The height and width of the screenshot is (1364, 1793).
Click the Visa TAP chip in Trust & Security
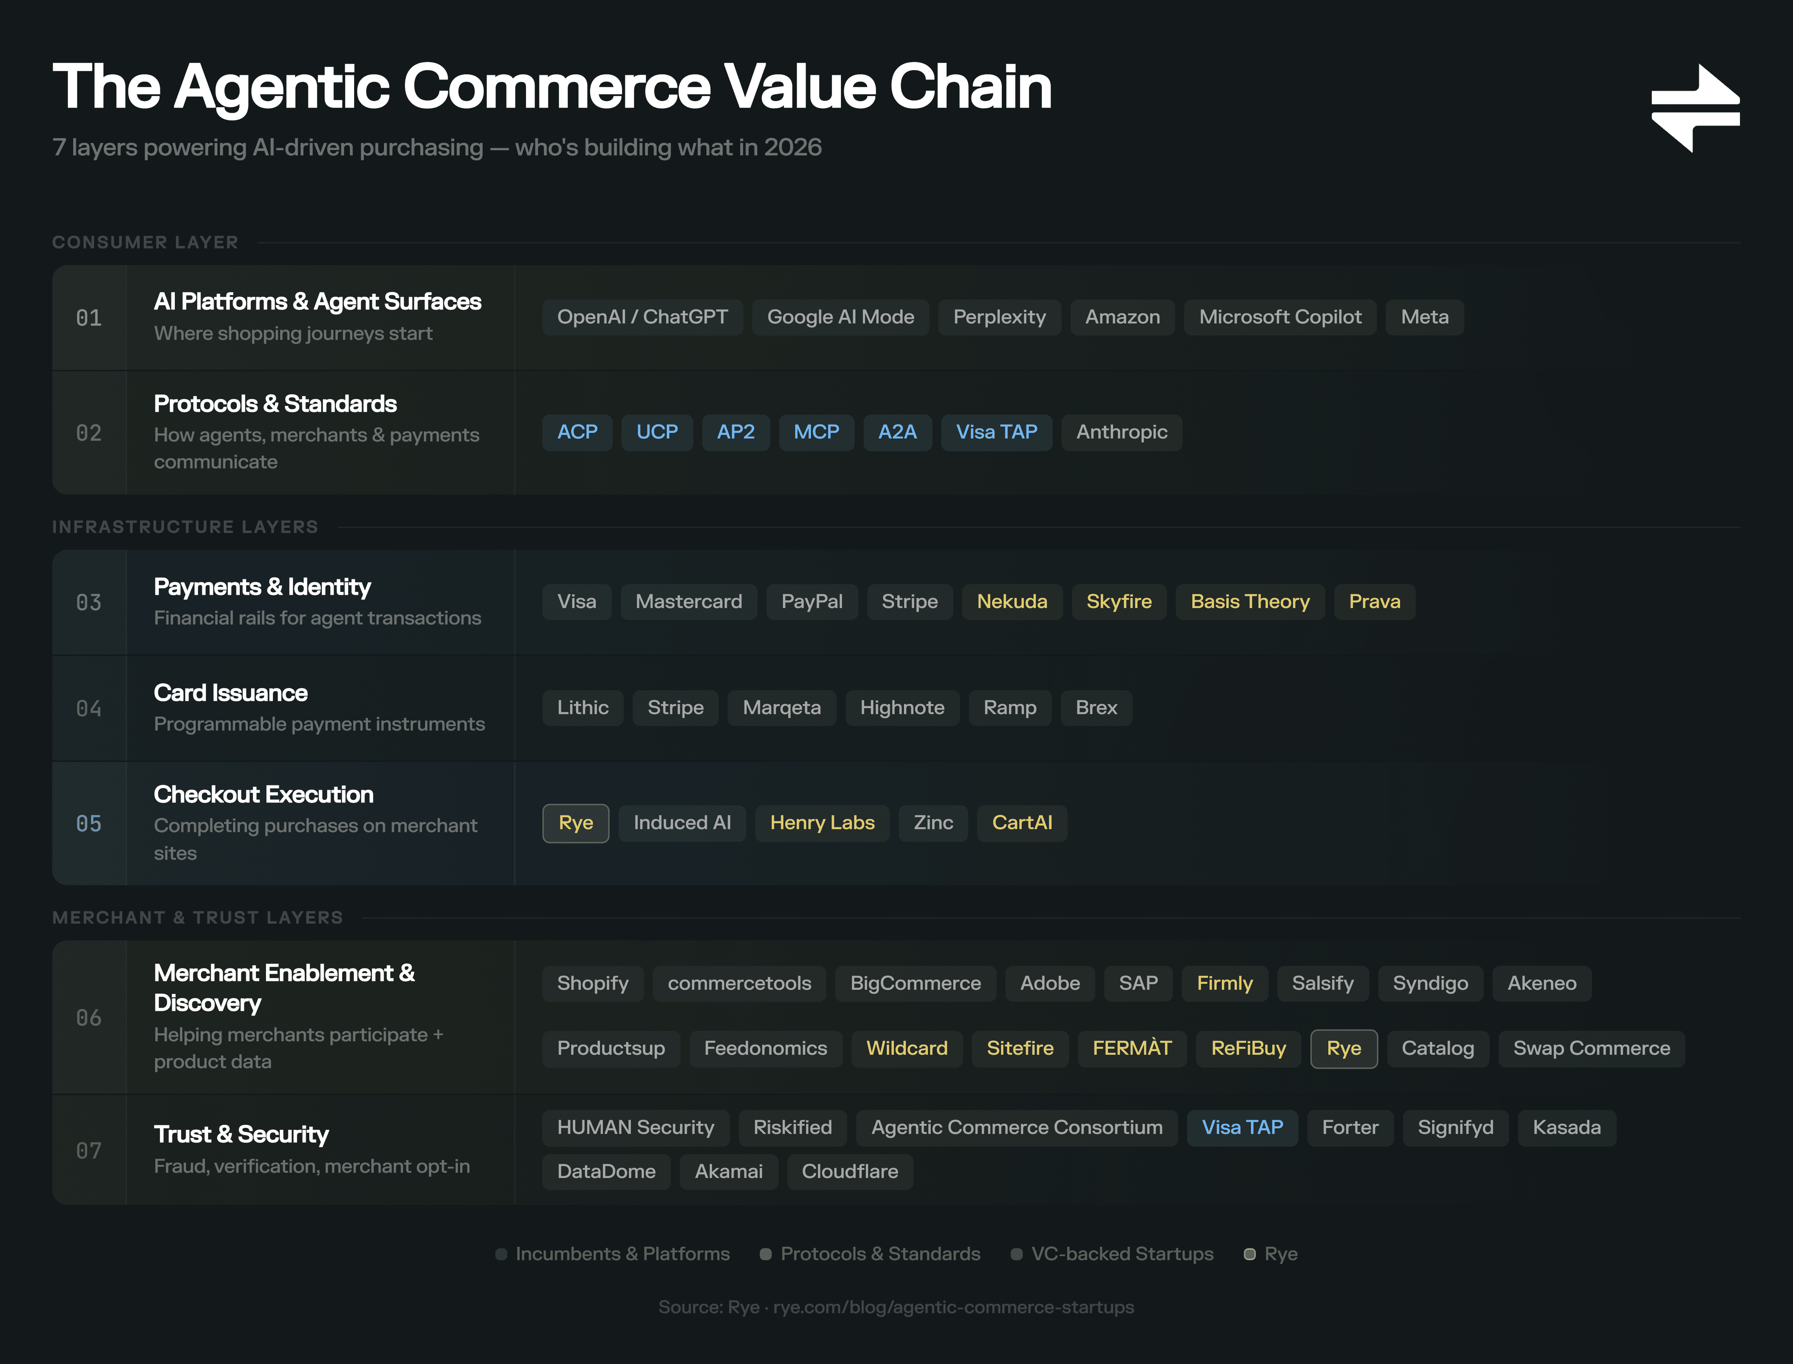click(1242, 1128)
